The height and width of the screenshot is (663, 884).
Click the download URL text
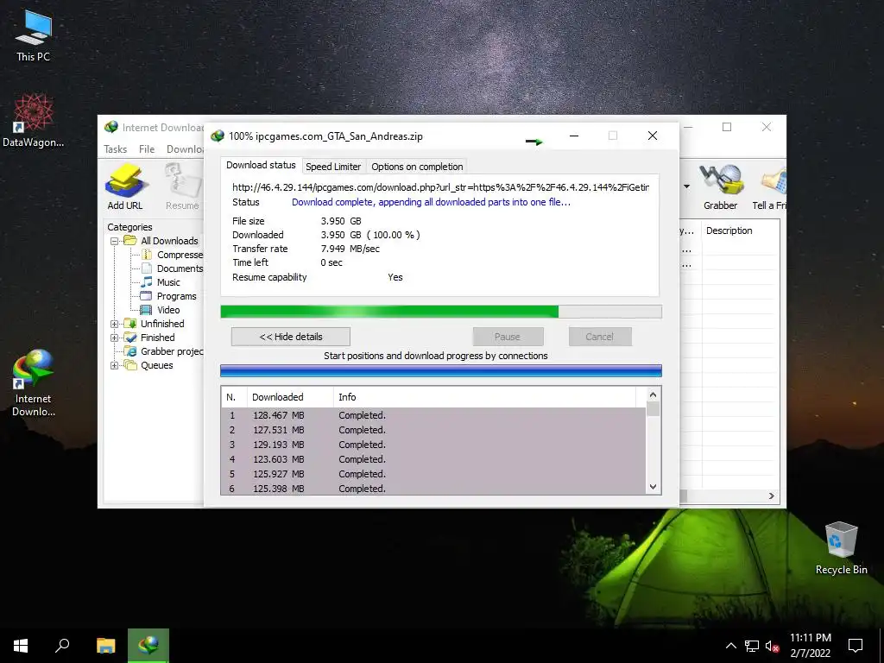440,187
